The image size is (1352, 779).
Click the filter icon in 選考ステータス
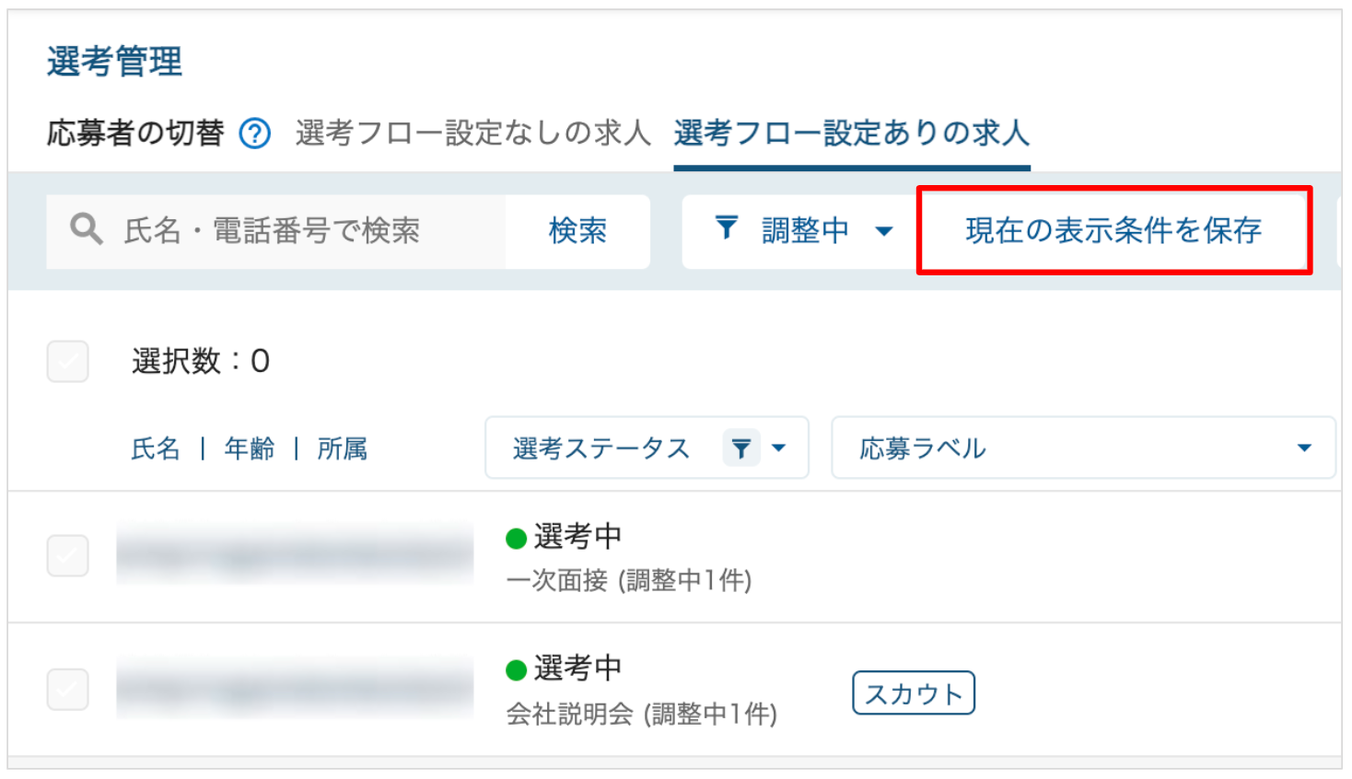740,448
